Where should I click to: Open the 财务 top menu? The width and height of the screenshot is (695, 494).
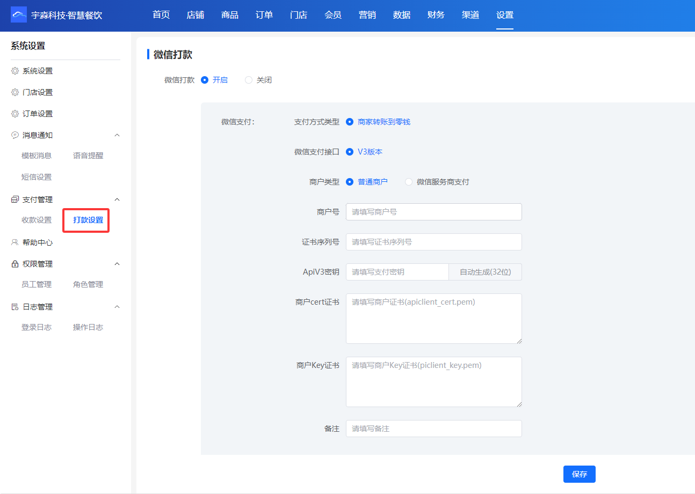tap(436, 15)
